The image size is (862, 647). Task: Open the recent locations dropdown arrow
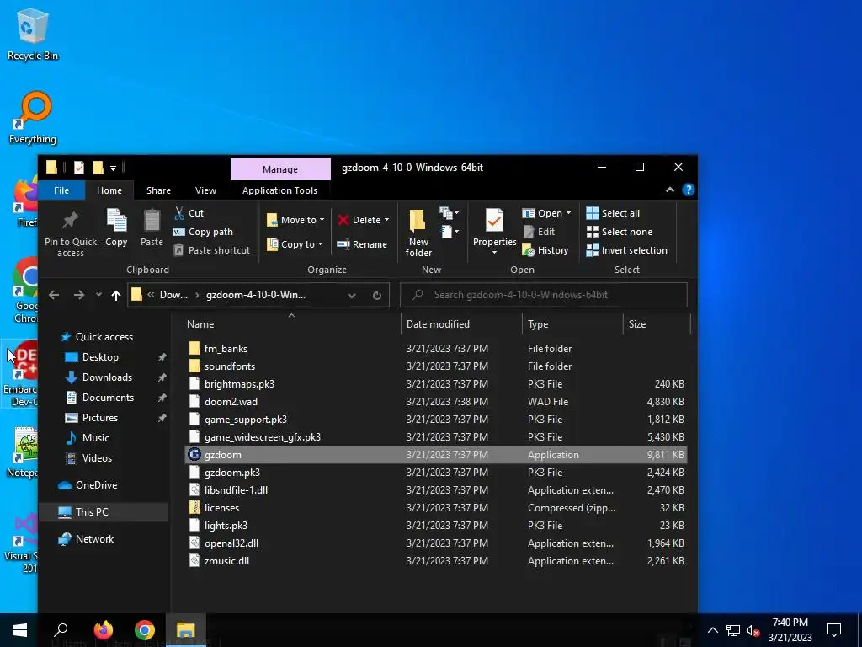[x=98, y=295]
